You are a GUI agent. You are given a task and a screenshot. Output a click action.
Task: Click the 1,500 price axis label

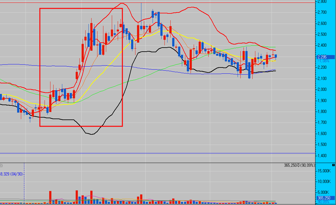click(x=322, y=145)
